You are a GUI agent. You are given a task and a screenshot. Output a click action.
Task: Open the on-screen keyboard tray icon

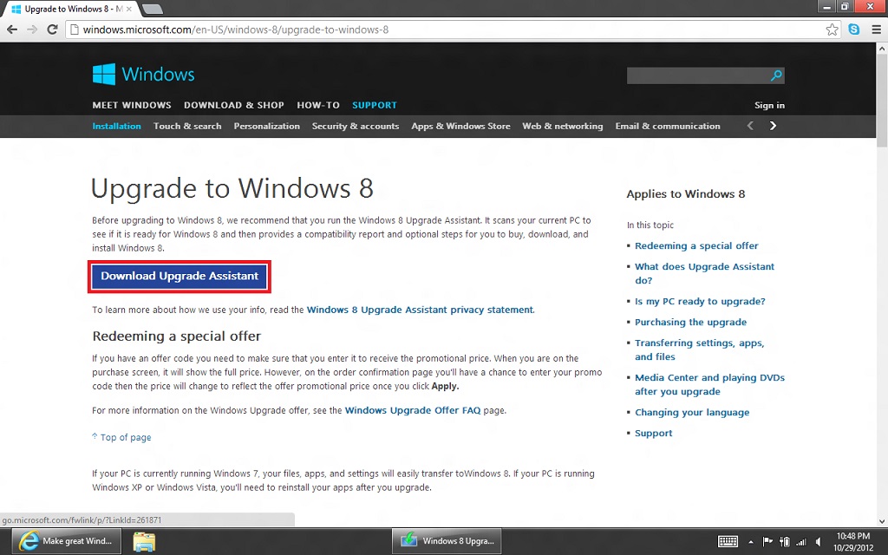[x=728, y=541]
